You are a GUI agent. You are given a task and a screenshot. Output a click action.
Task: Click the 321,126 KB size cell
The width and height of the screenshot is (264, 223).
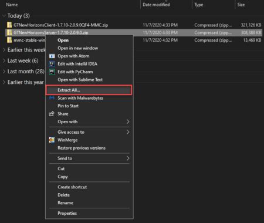click(x=251, y=25)
